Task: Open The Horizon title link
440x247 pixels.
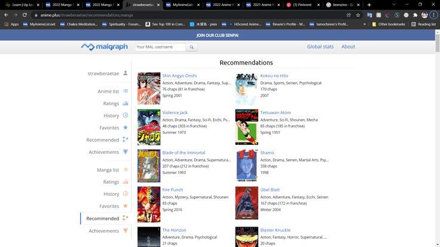Action: pyautogui.click(x=174, y=230)
